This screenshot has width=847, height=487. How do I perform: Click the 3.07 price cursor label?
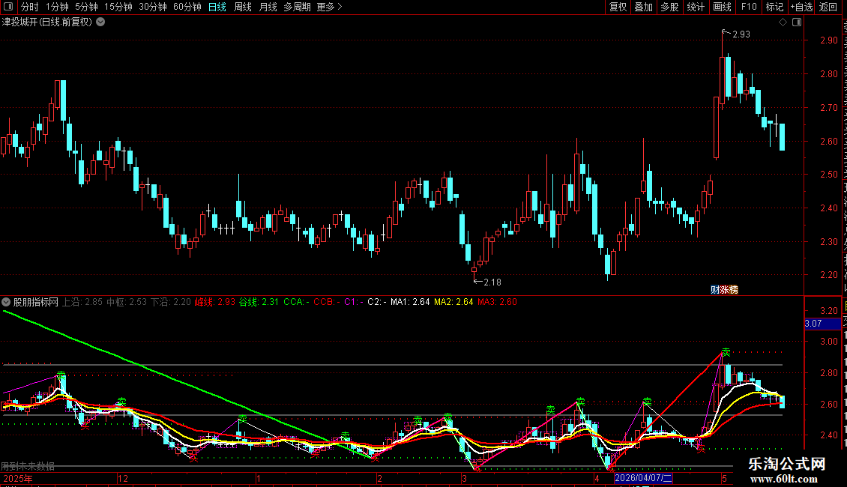(x=822, y=324)
